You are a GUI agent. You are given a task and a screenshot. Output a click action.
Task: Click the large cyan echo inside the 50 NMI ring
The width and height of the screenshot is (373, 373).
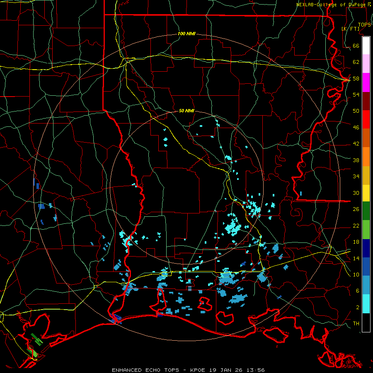point(233,227)
